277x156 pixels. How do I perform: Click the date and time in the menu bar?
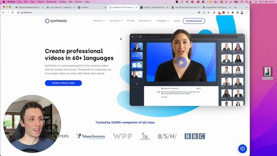267,2
